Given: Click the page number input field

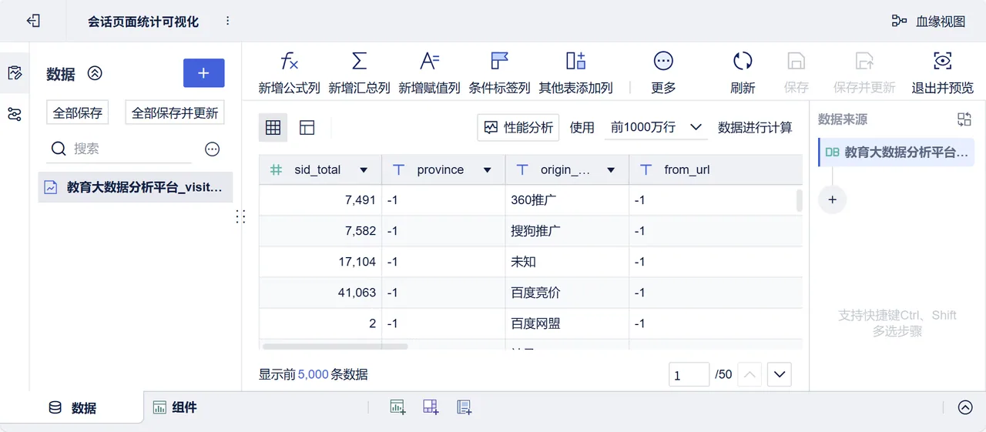Looking at the screenshot, I should [689, 375].
